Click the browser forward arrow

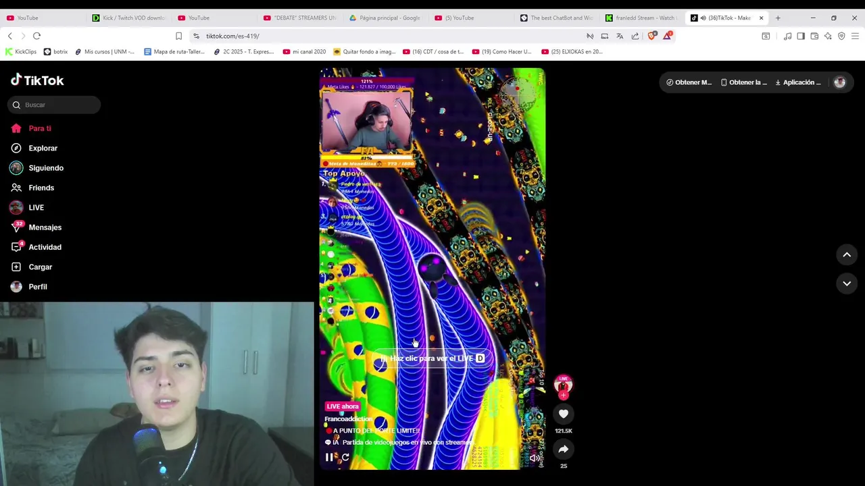click(x=23, y=36)
